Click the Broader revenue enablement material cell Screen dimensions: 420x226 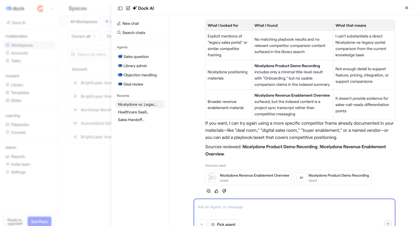pos(229,105)
